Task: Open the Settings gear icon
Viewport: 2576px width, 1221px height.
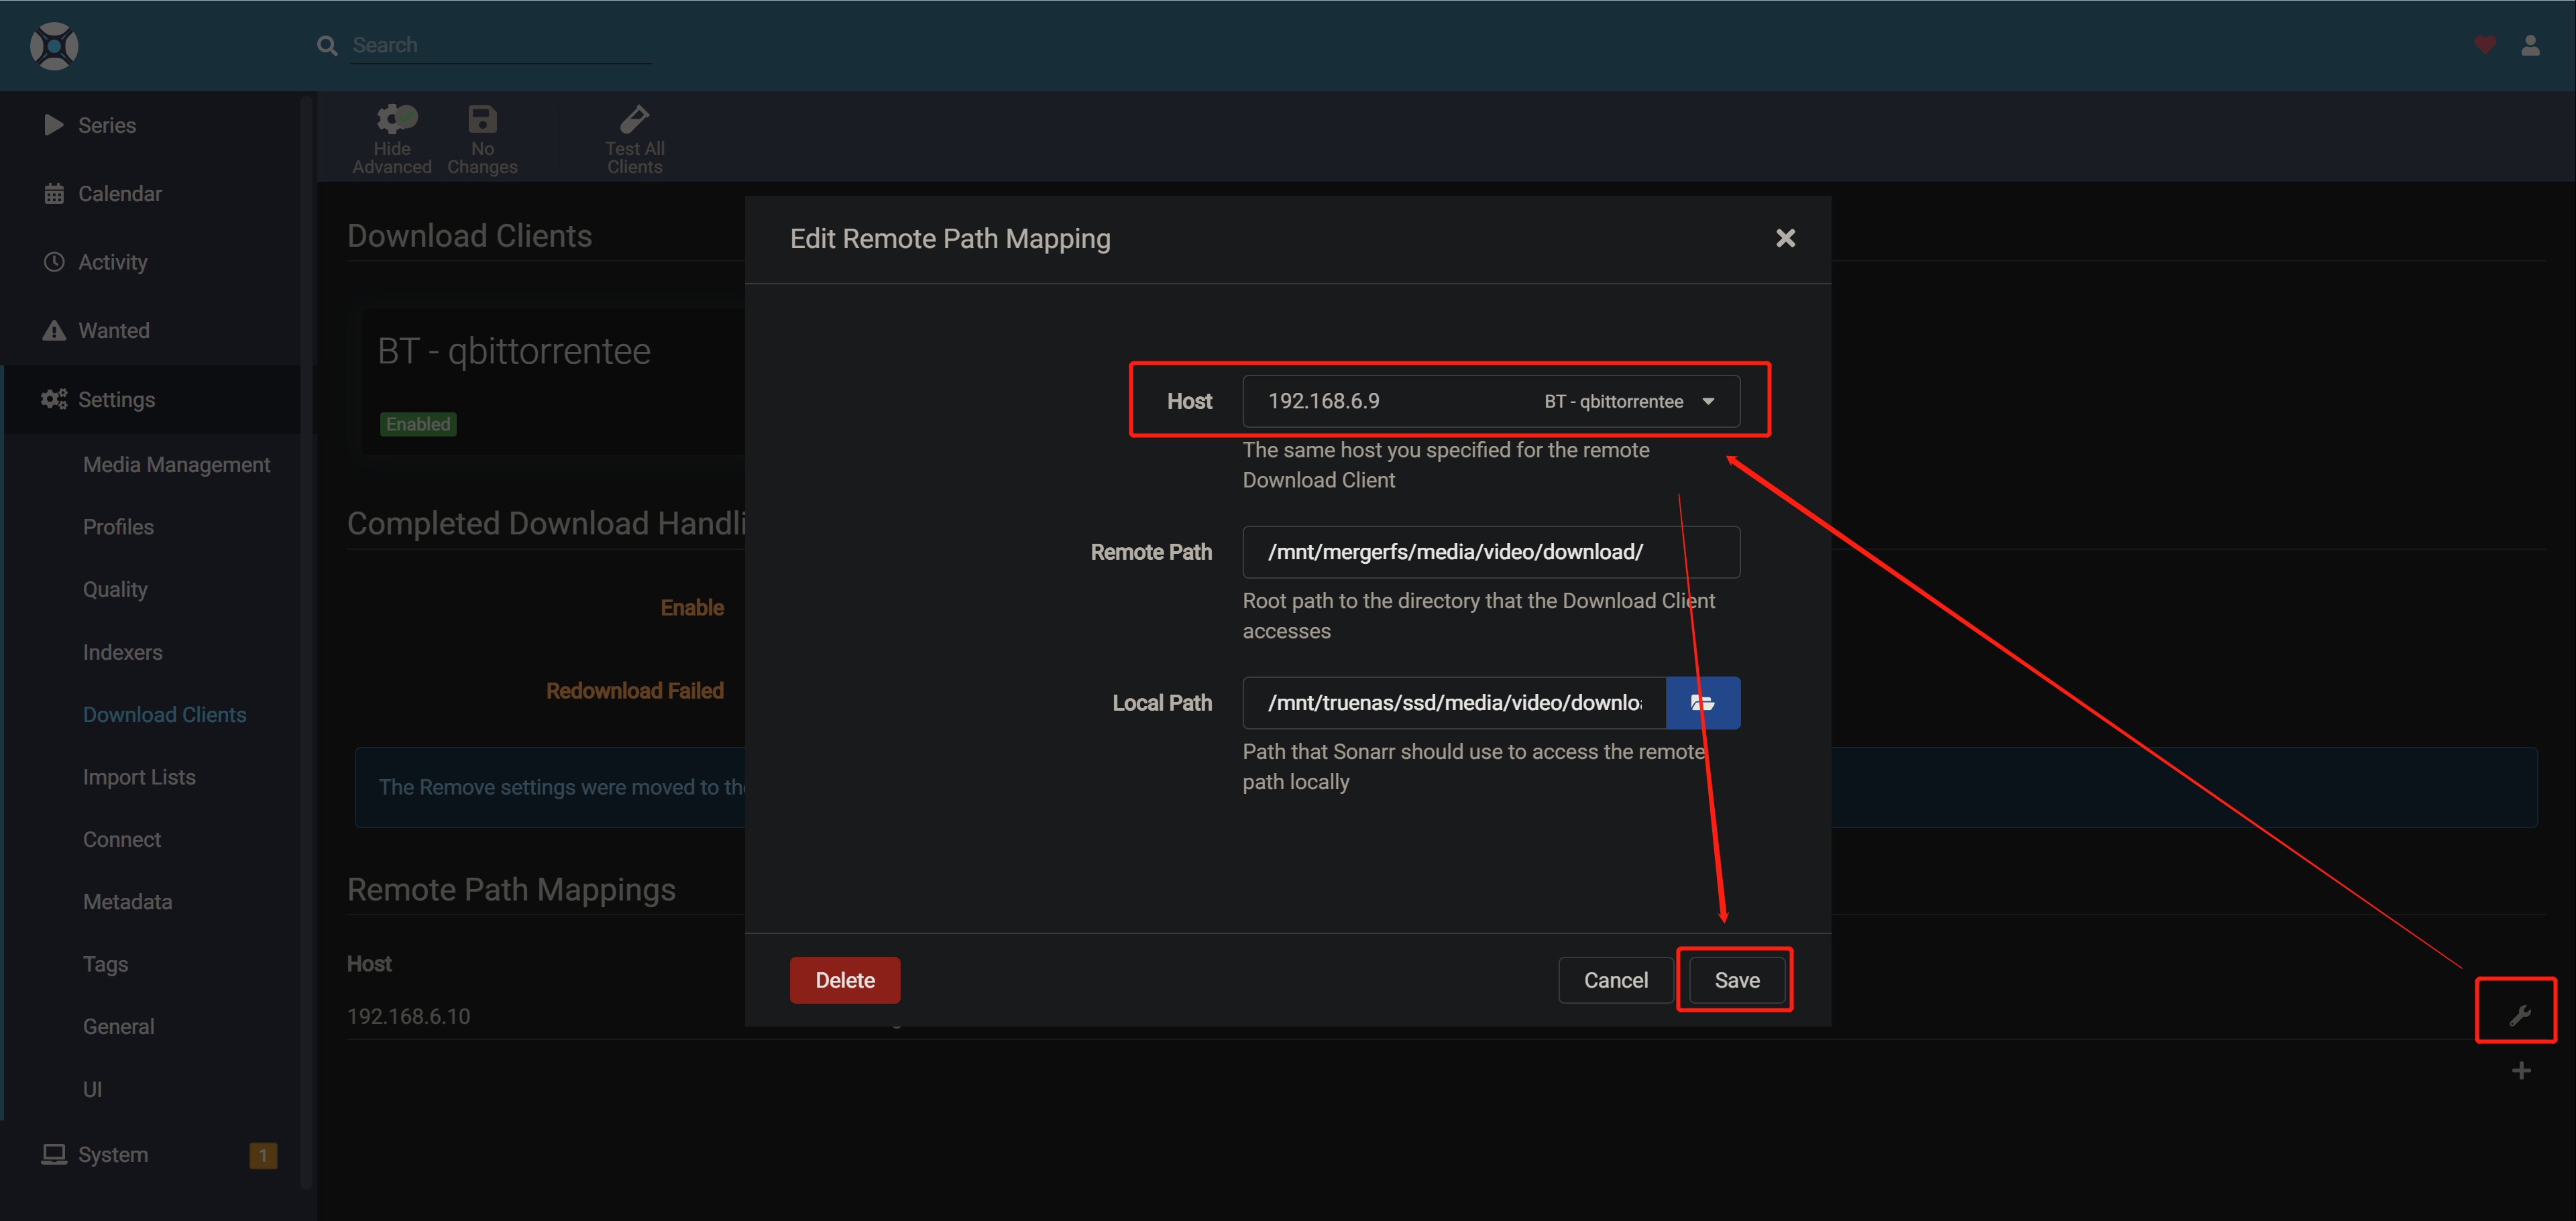Action: pyautogui.click(x=53, y=398)
